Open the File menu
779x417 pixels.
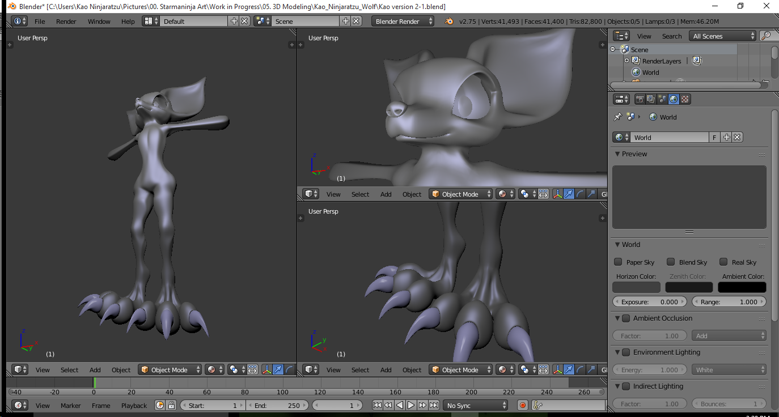click(40, 21)
